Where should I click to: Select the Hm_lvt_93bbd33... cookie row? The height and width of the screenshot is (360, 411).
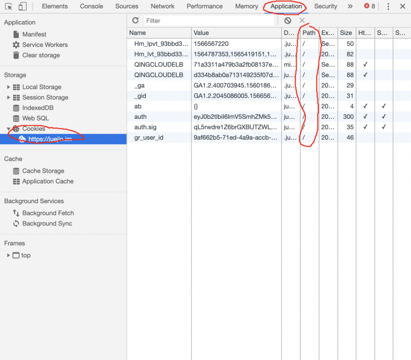[269, 54]
